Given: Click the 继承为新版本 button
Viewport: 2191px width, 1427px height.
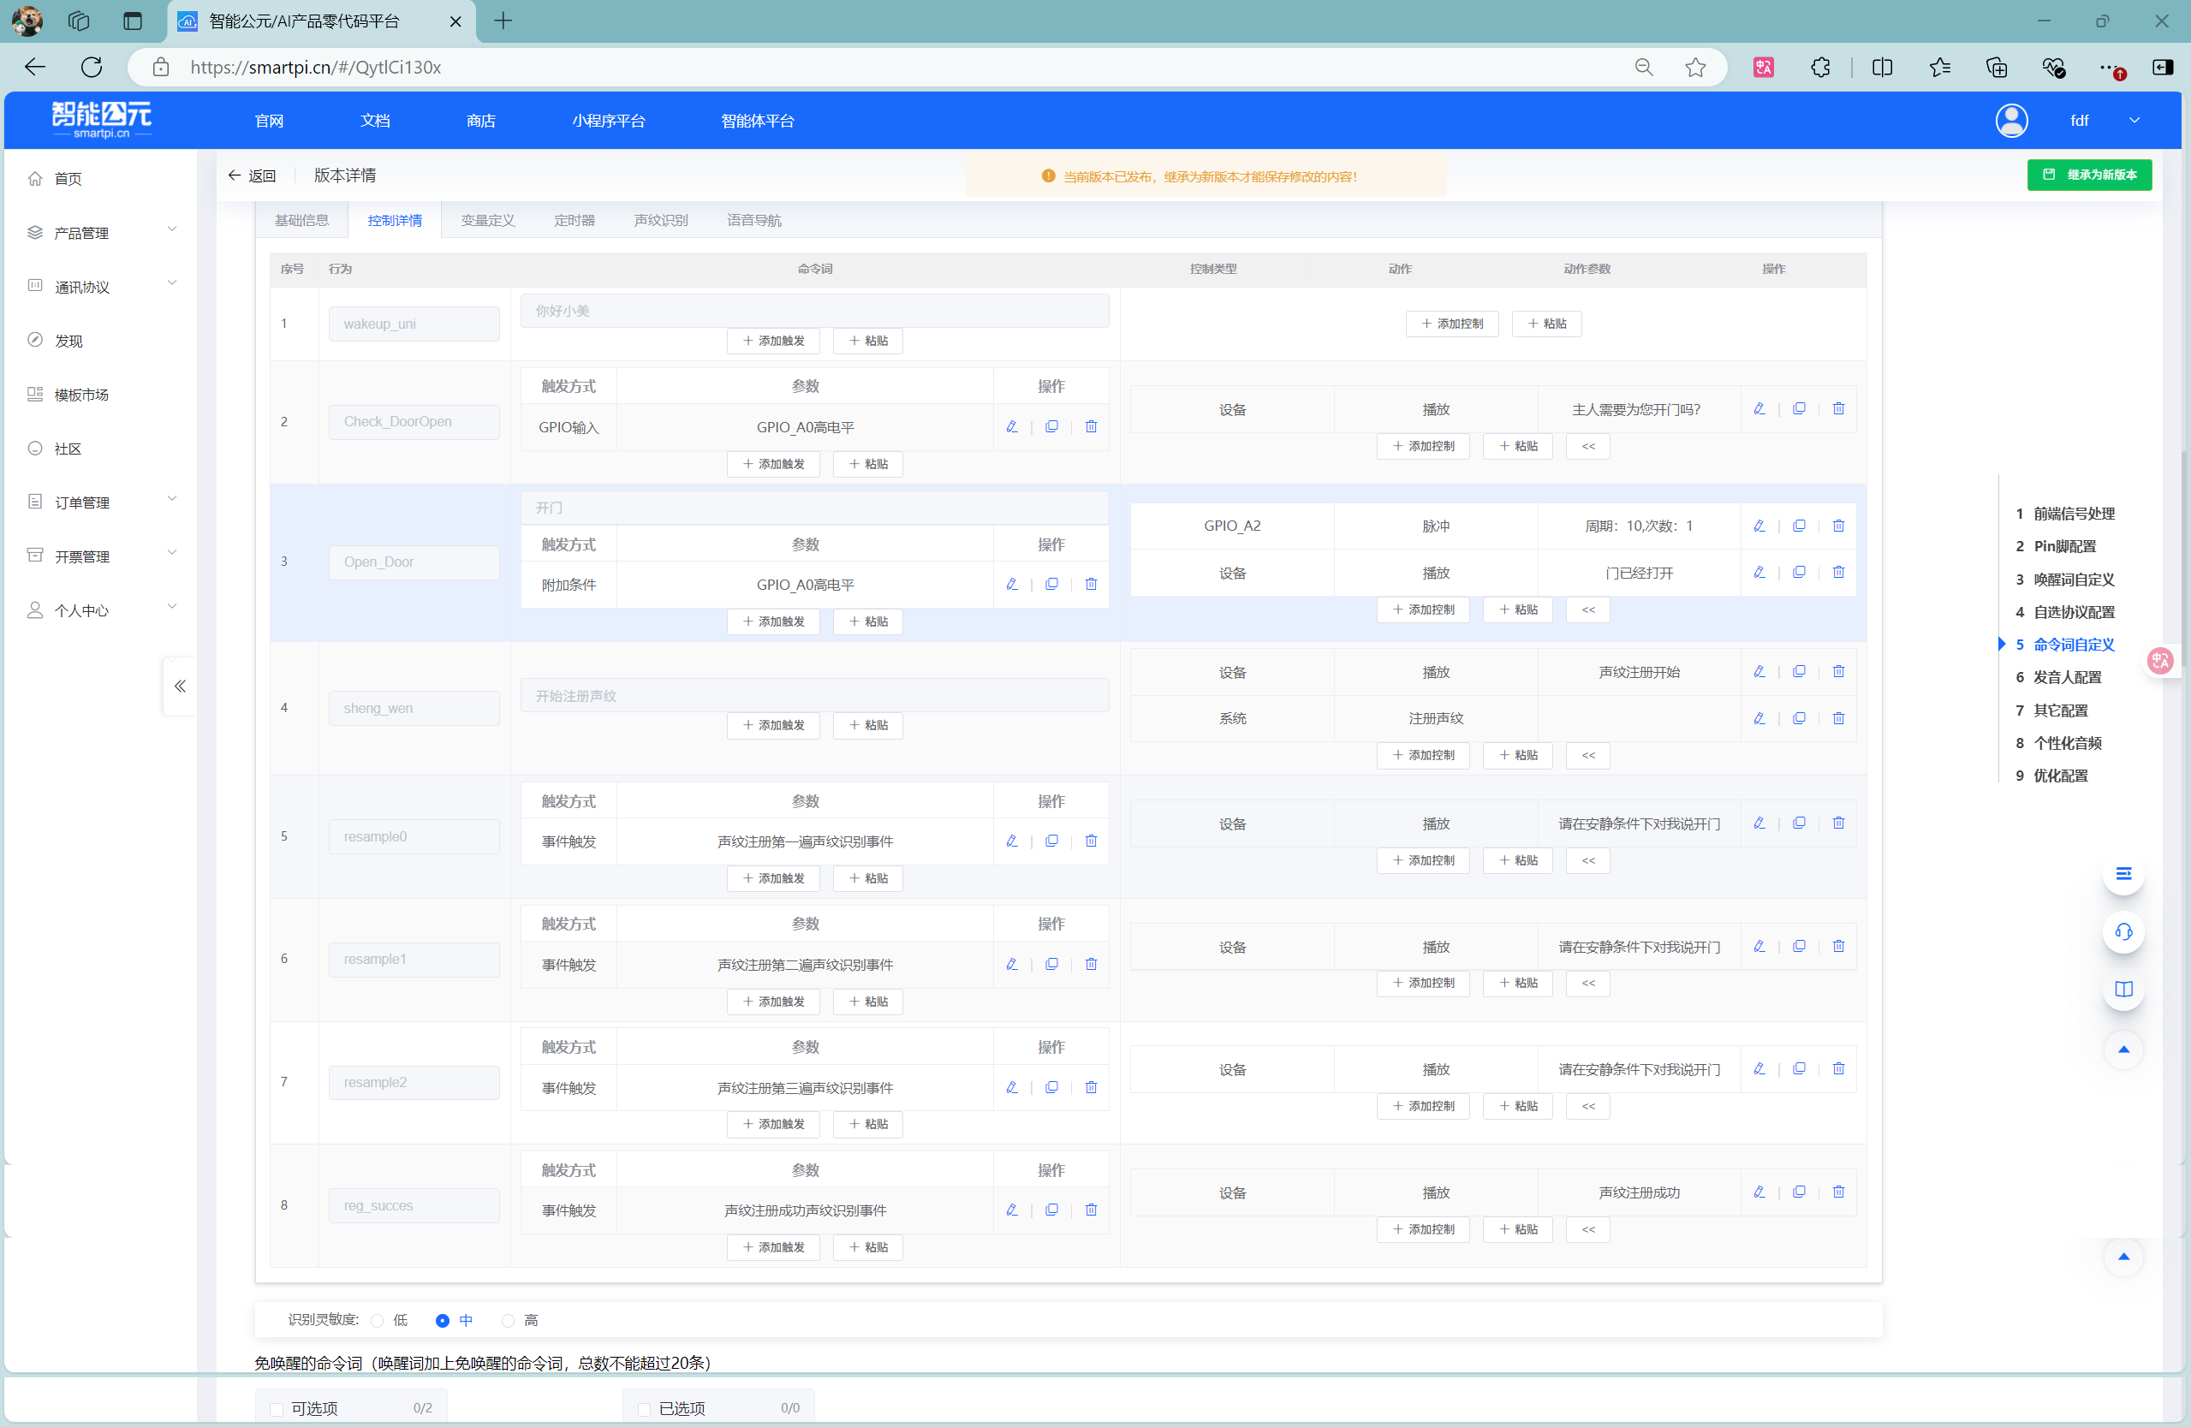Looking at the screenshot, I should click(x=2089, y=175).
